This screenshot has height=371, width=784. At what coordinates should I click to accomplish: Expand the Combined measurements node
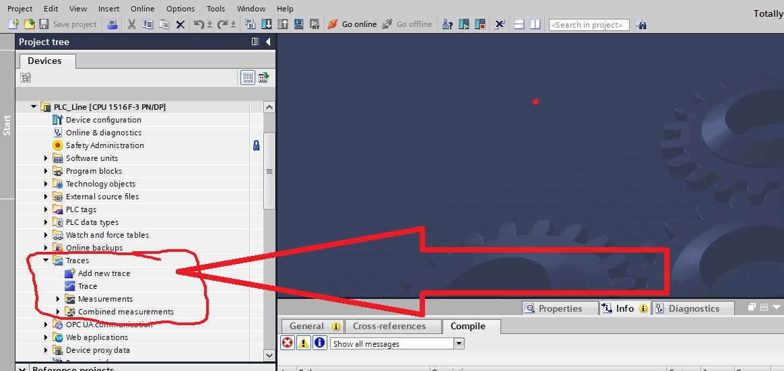tap(58, 312)
